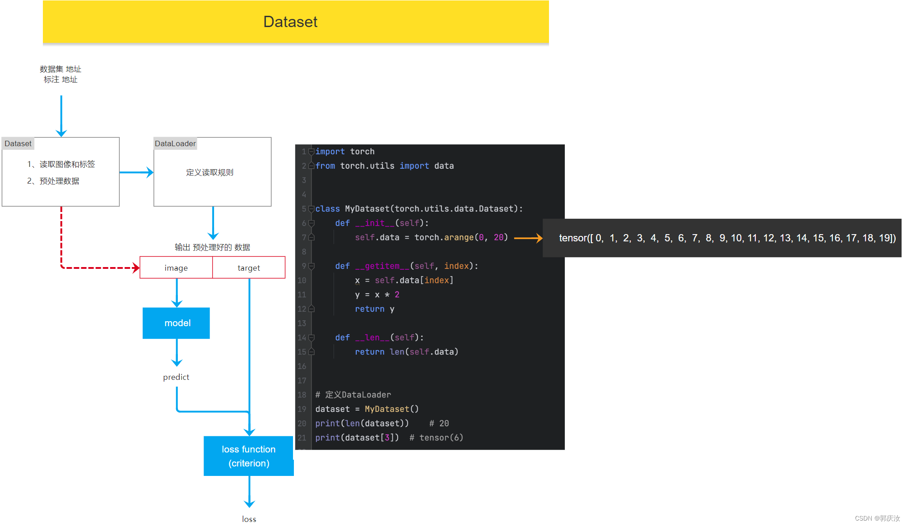This screenshot has width=907, height=526.
Task: Click line number 3 in the gutter
Action: click(304, 180)
